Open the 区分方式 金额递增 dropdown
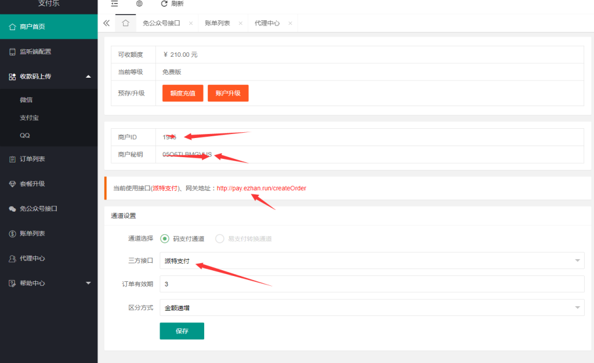The image size is (594, 363). pos(371,307)
